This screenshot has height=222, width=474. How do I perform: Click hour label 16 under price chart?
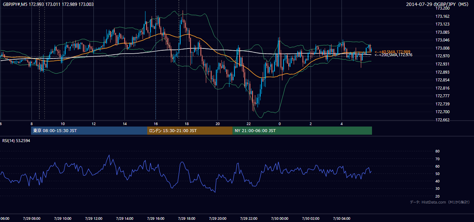(155, 124)
